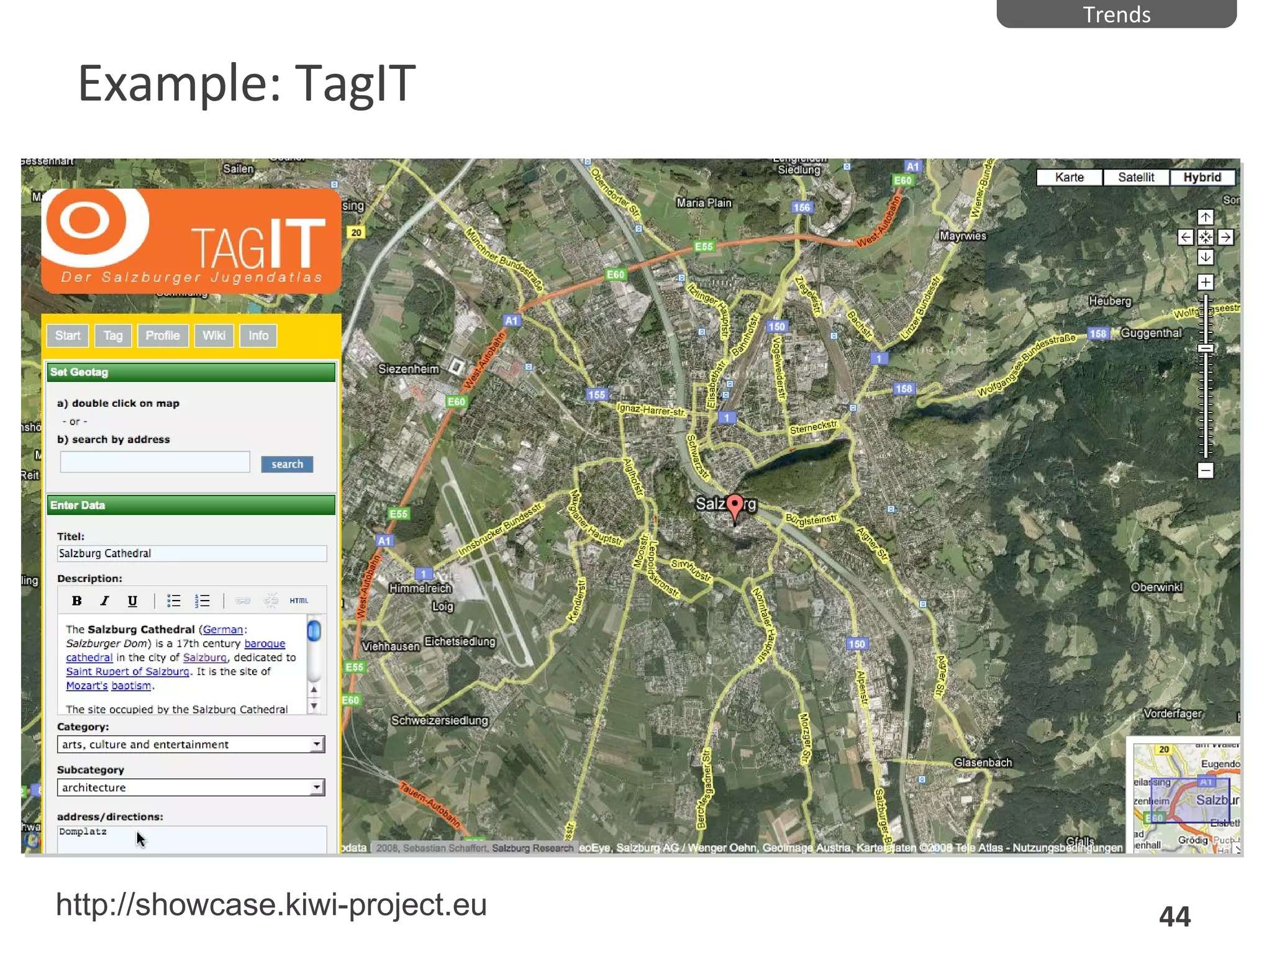Pan the map up

(1205, 217)
